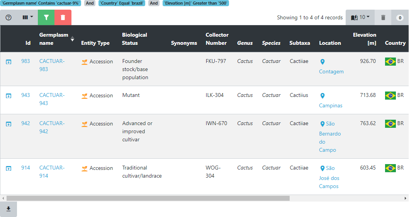The width and height of the screenshot is (409, 217).
Task: Open the column selector dropdown
Action: click(27, 17)
